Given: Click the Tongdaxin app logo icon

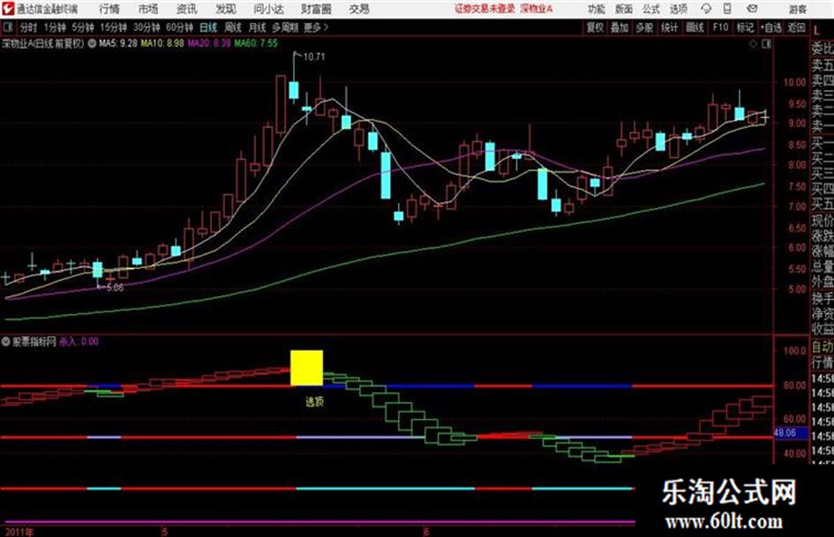Looking at the screenshot, I should (x=8, y=9).
